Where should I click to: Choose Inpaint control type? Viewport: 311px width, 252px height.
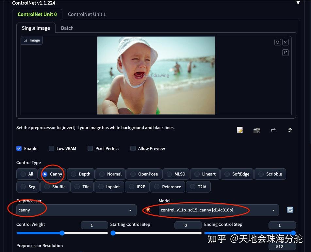pyautogui.click(x=109, y=187)
